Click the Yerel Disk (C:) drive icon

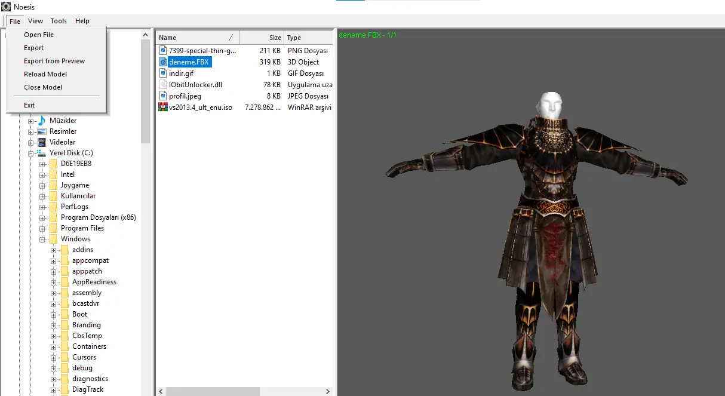click(x=42, y=153)
